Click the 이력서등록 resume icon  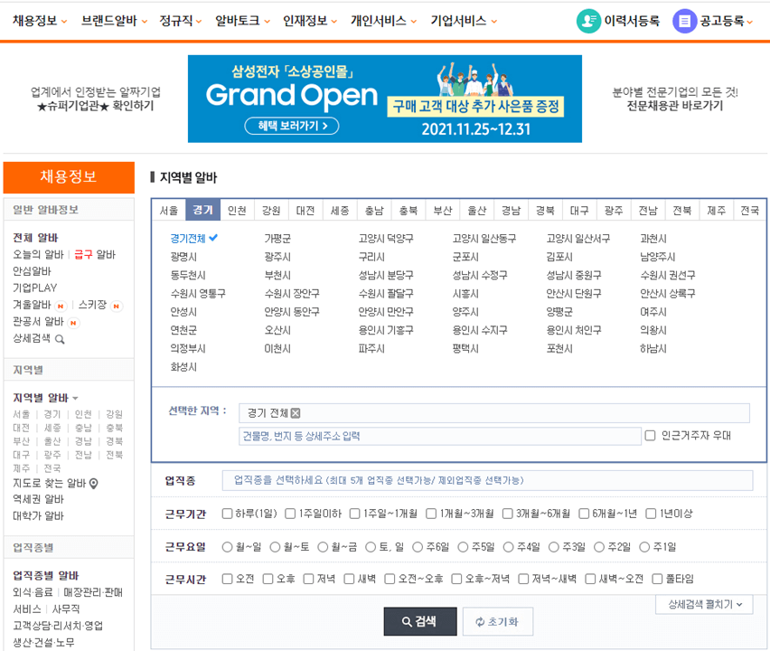588,21
